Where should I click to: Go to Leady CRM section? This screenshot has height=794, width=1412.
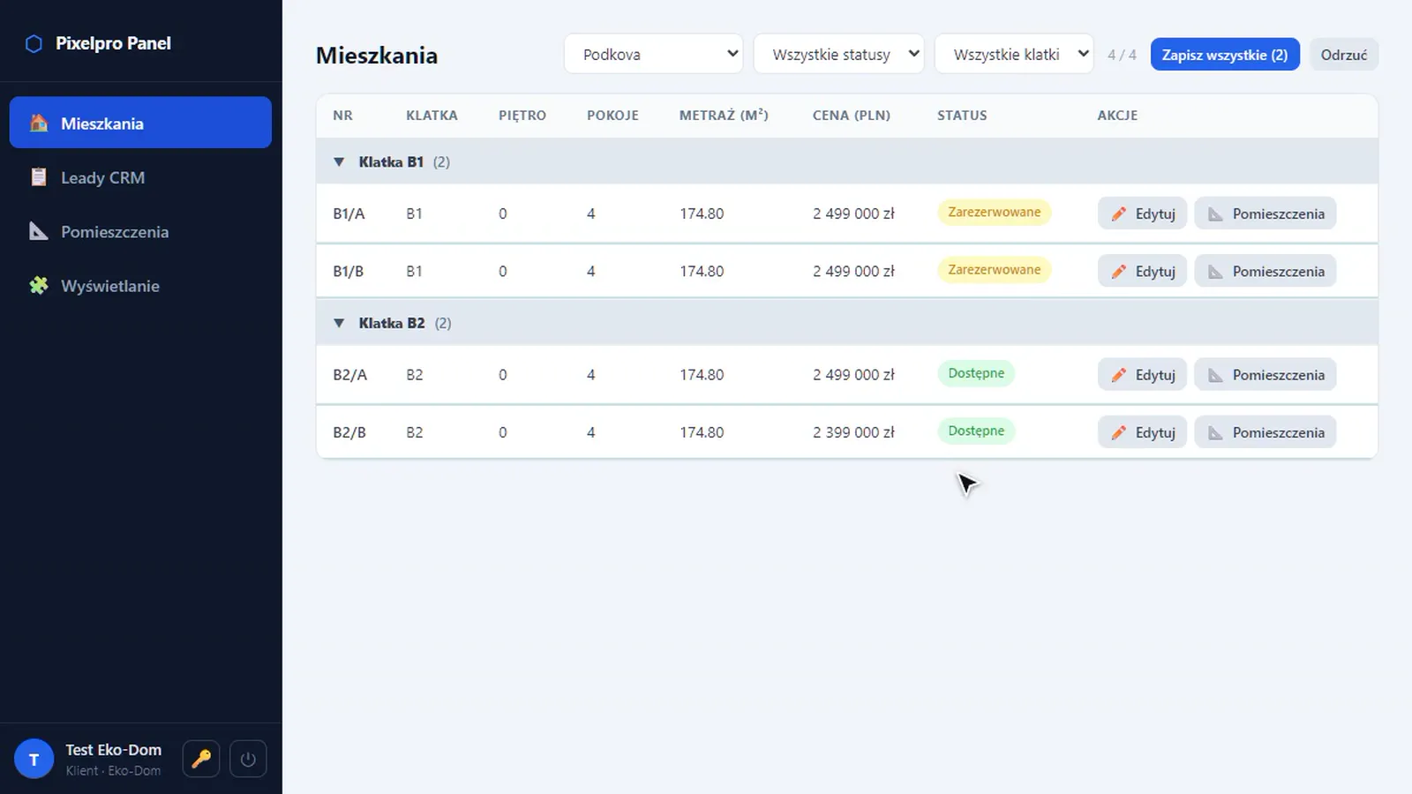pos(140,177)
